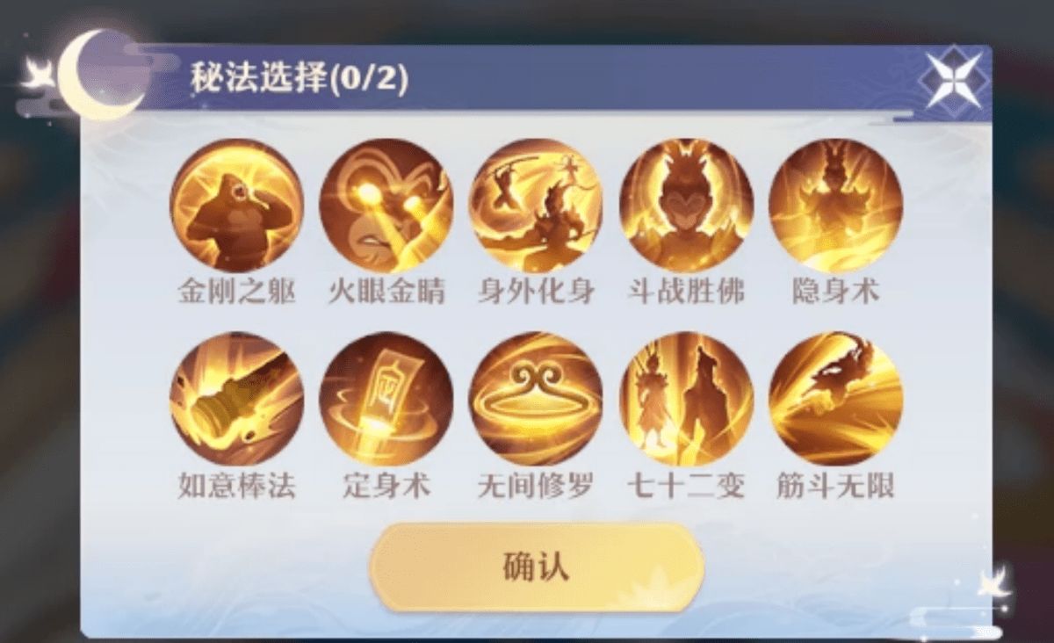
Task: Click the 金刚之躯 text label
Action: [x=236, y=291]
